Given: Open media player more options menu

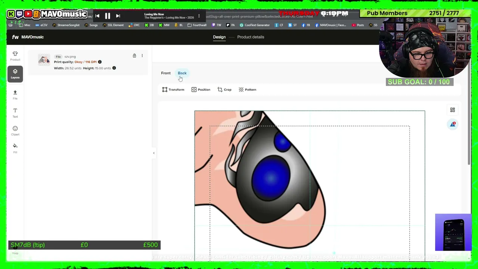Looking at the screenshot, I should click(x=199, y=16).
